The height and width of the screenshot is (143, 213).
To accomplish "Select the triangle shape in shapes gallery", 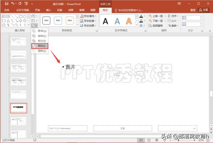I will tap(8, 21).
